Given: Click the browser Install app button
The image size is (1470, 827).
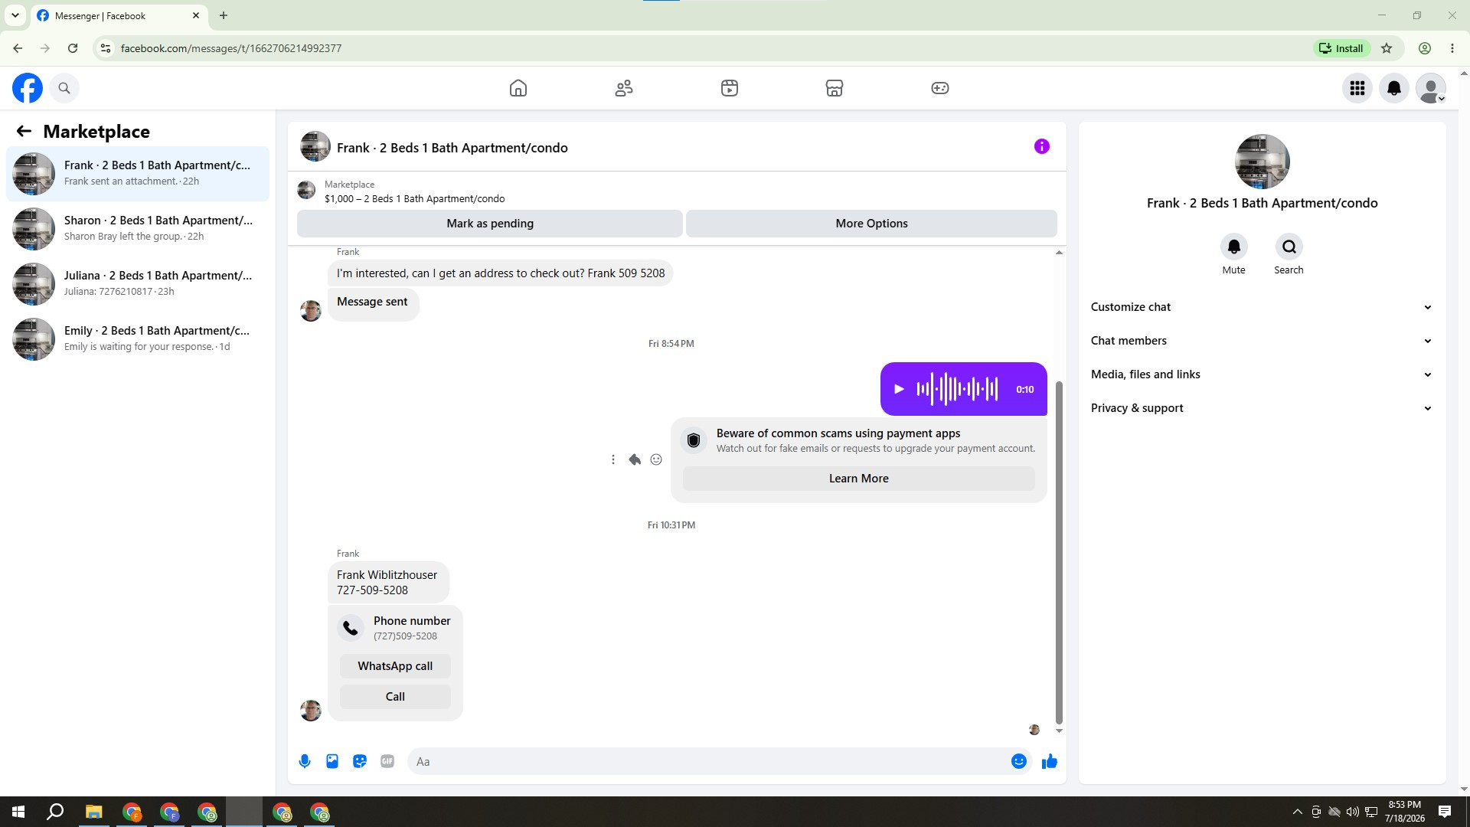Looking at the screenshot, I should coord(1341,48).
